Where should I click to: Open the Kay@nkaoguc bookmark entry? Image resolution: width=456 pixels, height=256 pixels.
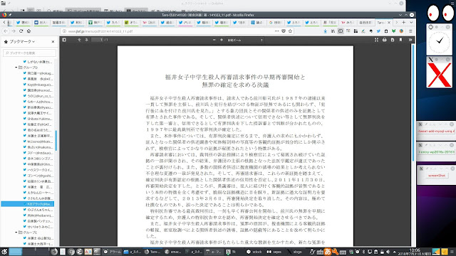click(38, 85)
